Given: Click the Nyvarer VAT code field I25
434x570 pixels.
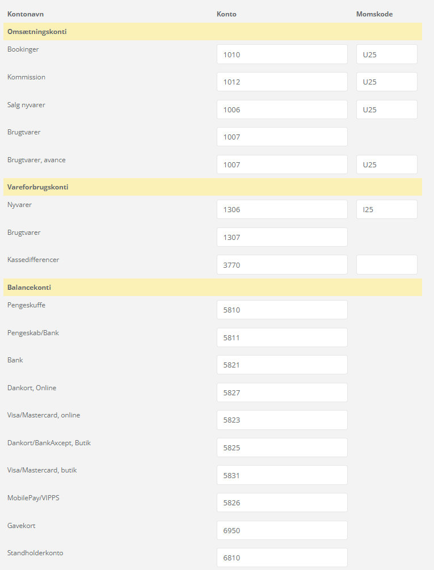Looking at the screenshot, I should click(386, 209).
